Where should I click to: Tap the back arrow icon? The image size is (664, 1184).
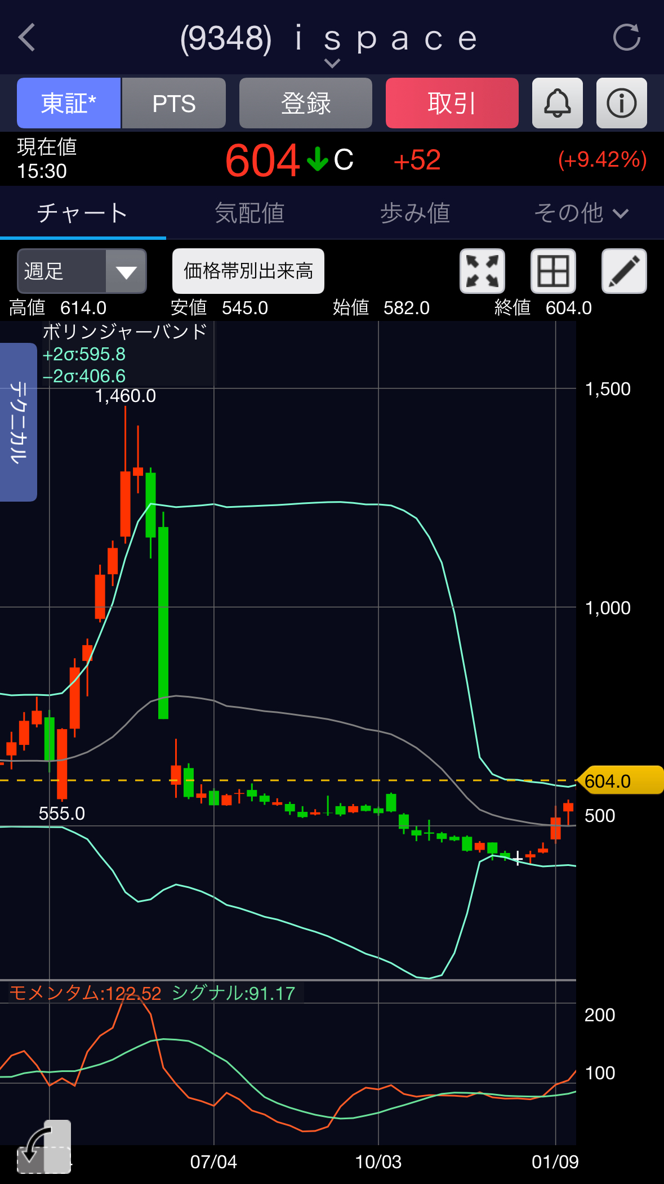(27, 38)
